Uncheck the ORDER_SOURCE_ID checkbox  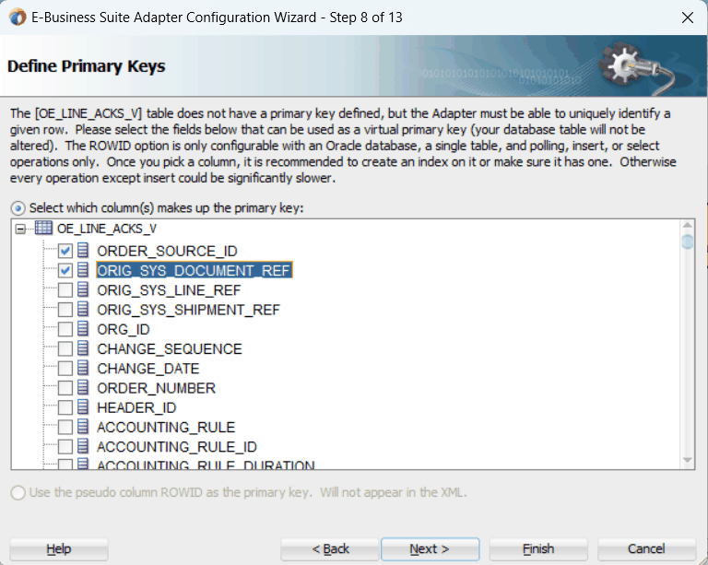point(65,251)
